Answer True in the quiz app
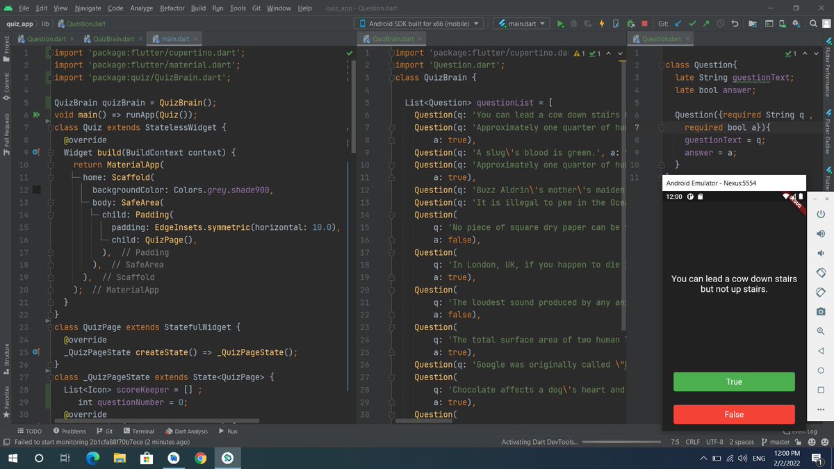This screenshot has height=469, width=834. pos(733,381)
